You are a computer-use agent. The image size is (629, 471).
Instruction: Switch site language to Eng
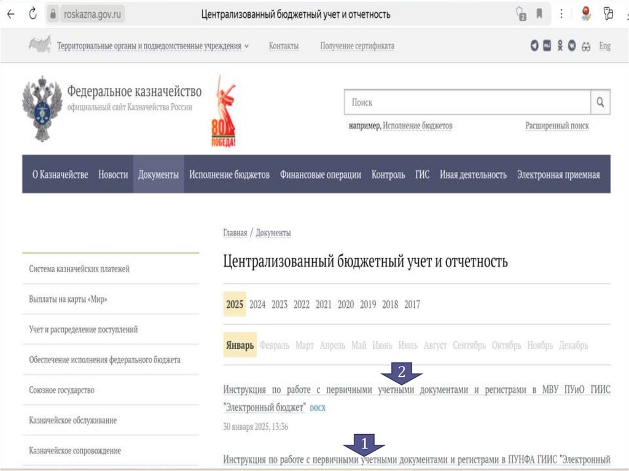coord(604,46)
